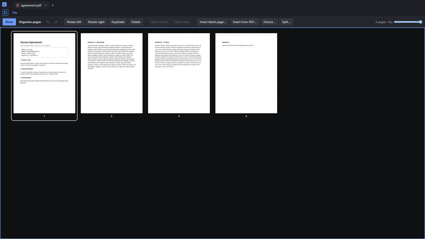
Task: Click Rotate left
Action: [x=74, y=22]
